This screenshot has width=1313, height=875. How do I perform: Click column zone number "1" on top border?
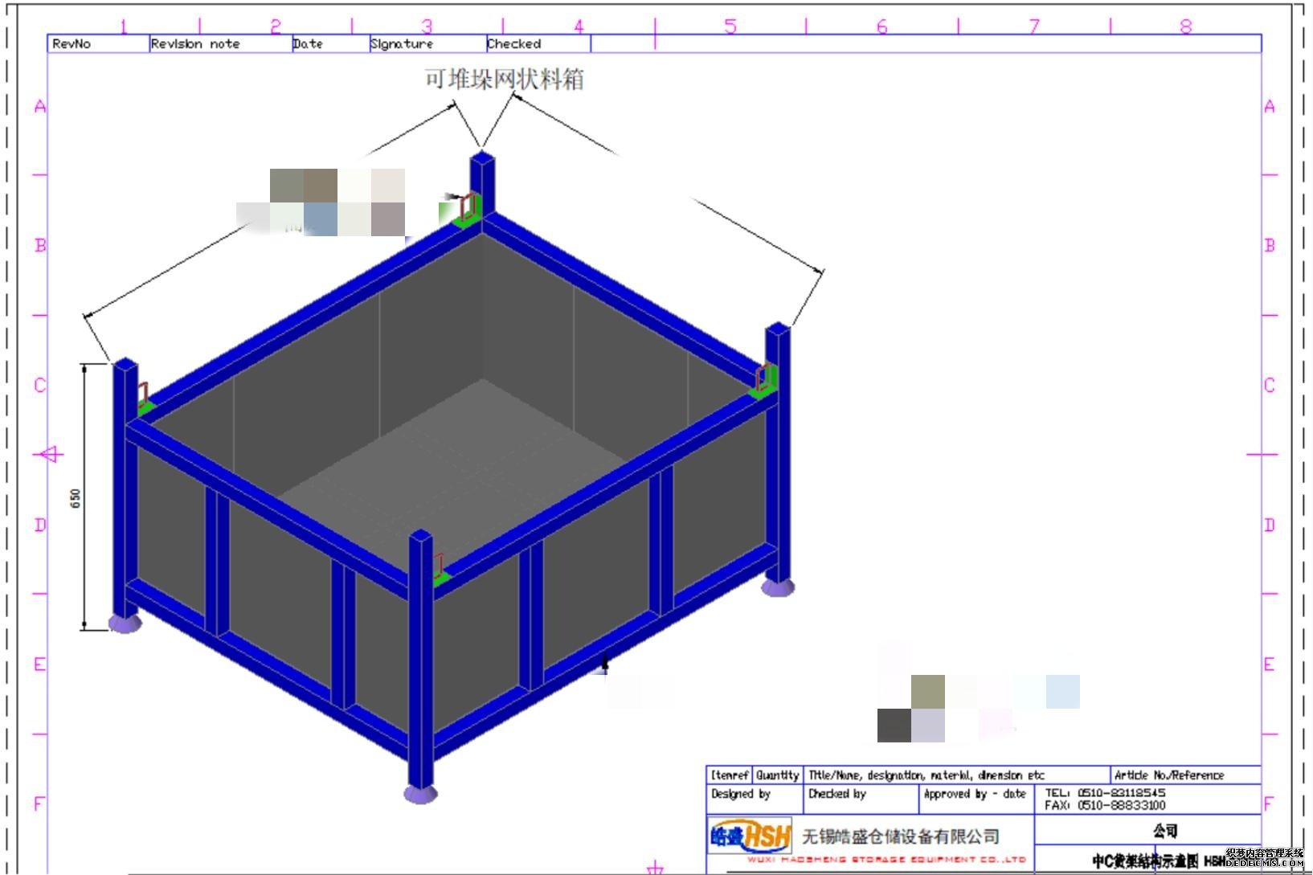(x=124, y=27)
